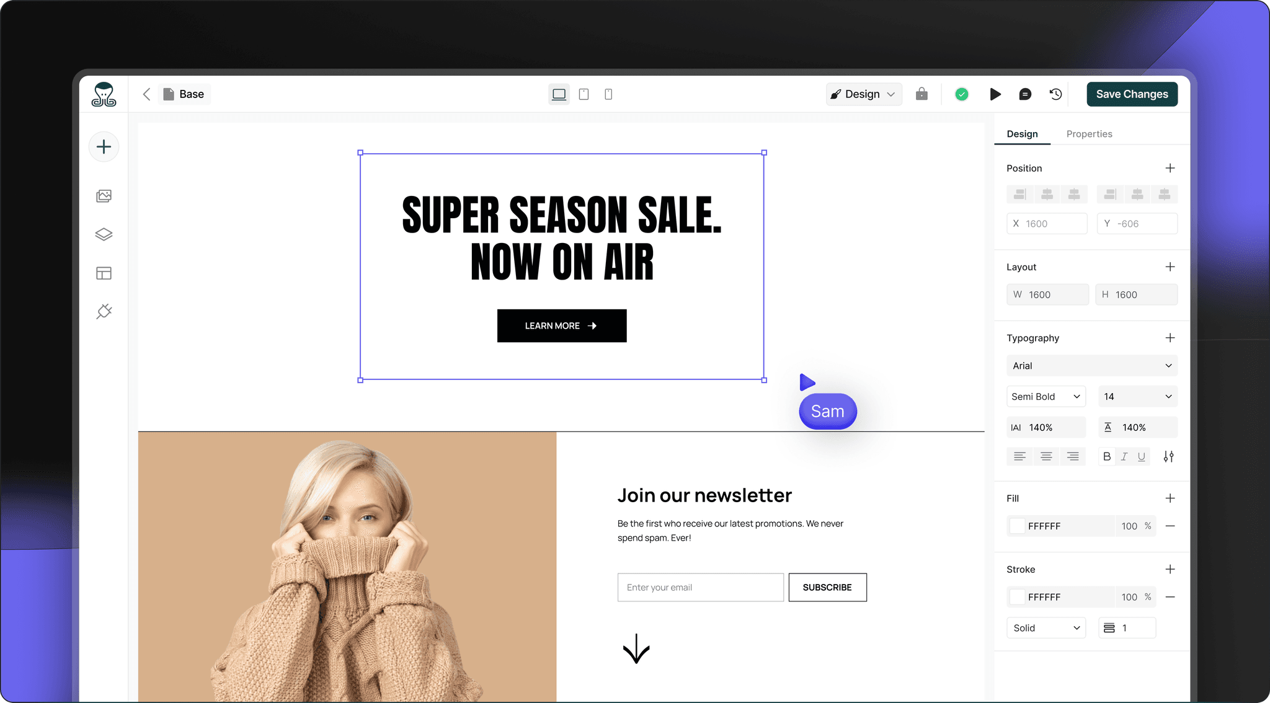The image size is (1270, 703).
Task: Click the preview play icon in top bar
Action: point(995,94)
